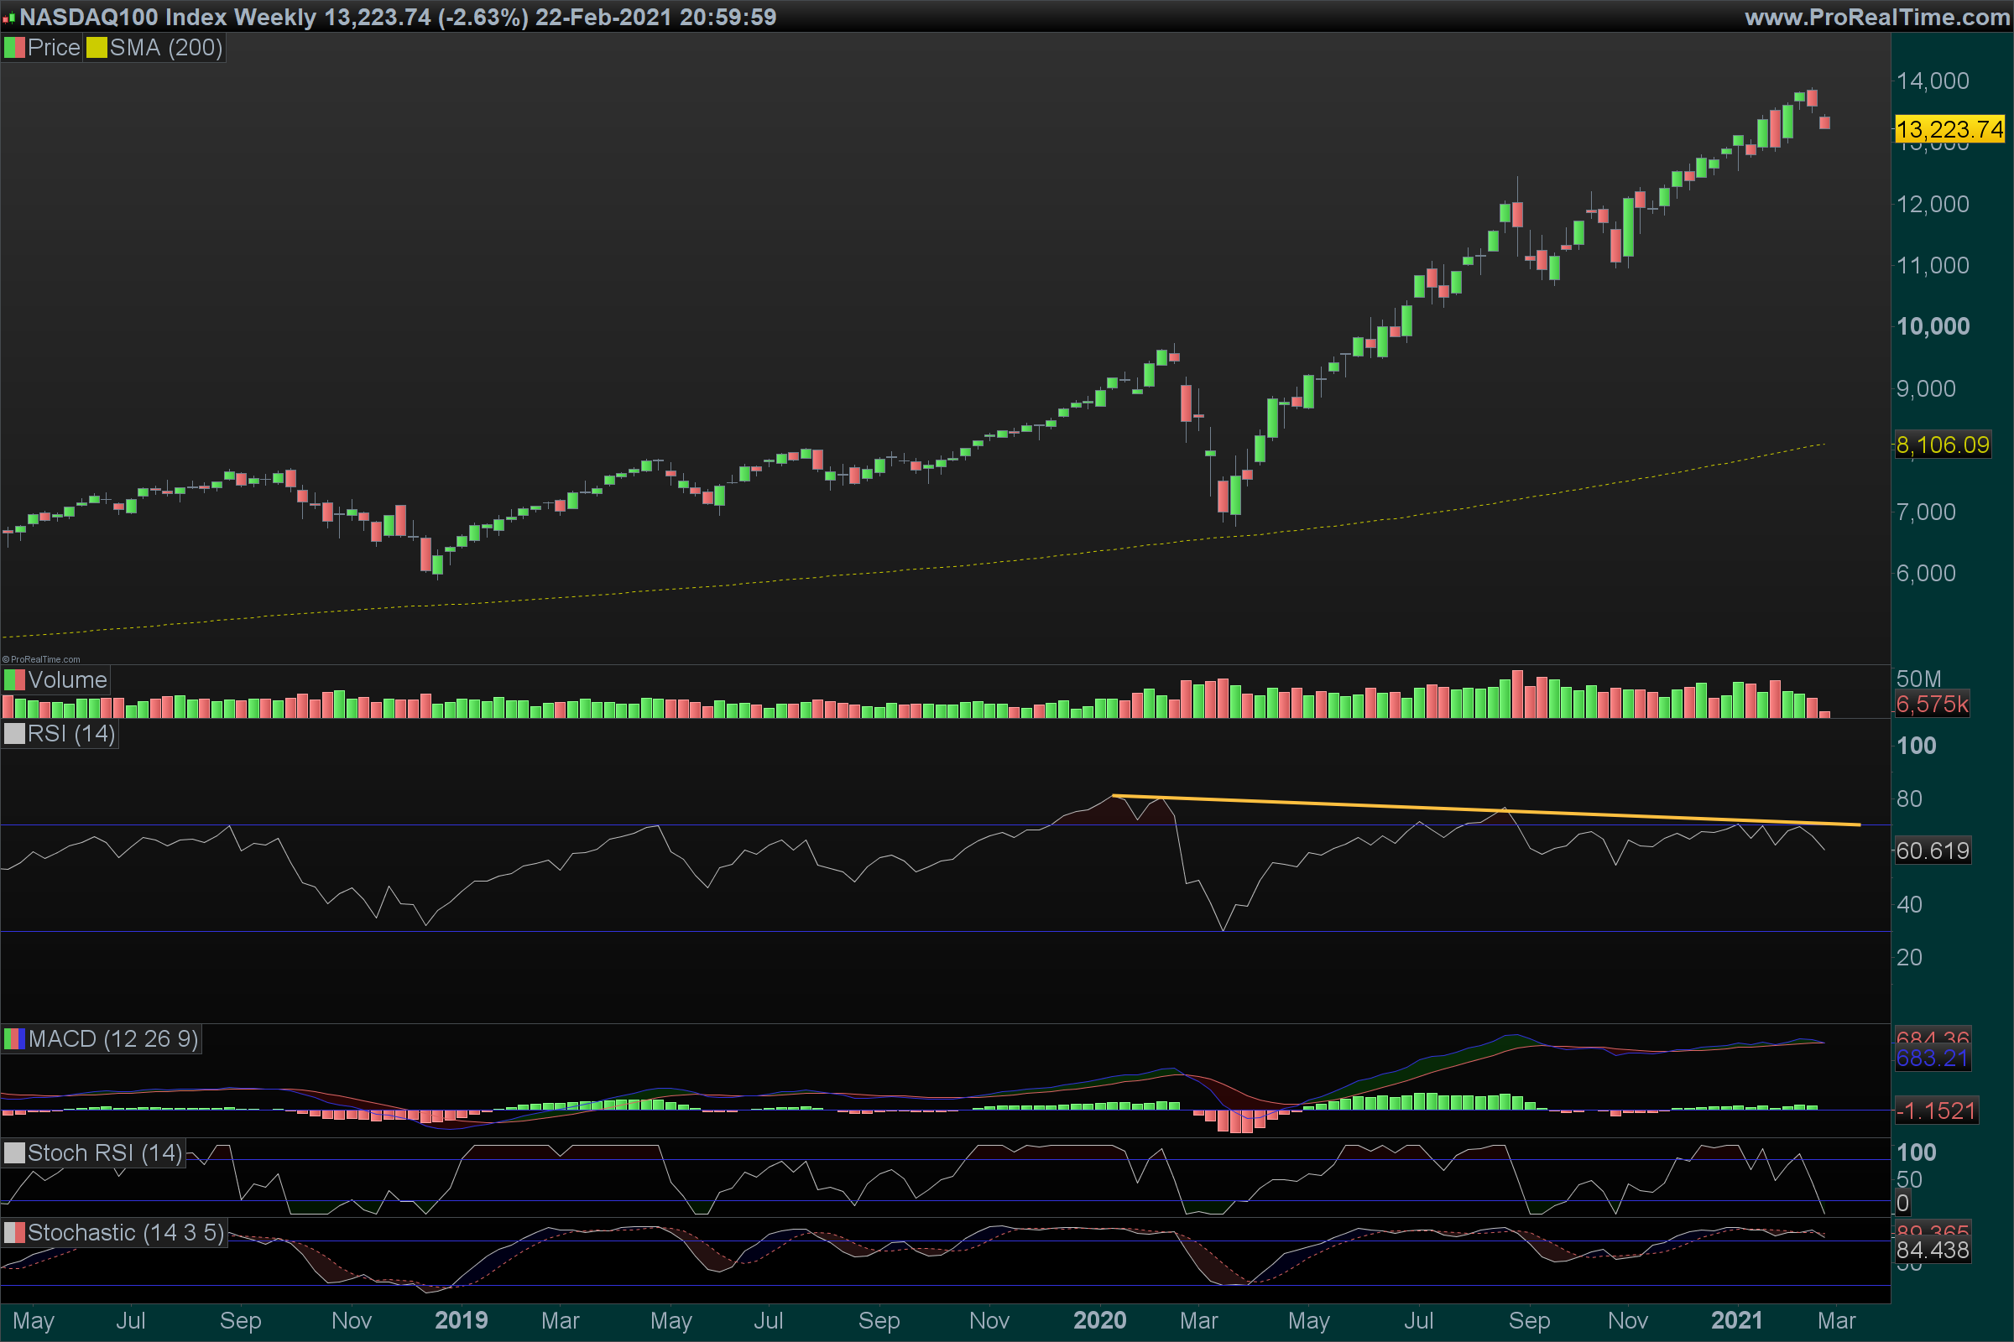The height and width of the screenshot is (1342, 2014).
Task: Click the Price legend candle icon
Action: [x=14, y=48]
